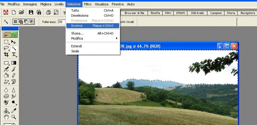
Task: Open the Effetti palette tab
Action: [181, 13]
